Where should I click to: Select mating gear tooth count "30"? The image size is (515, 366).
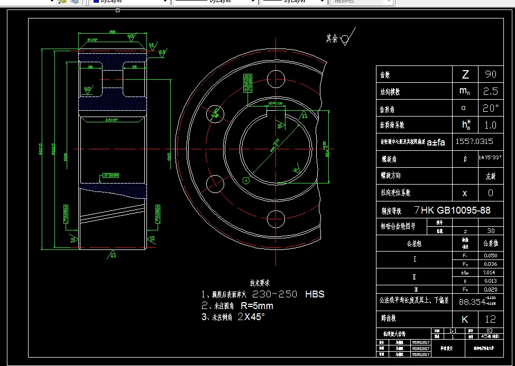click(491, 230)
